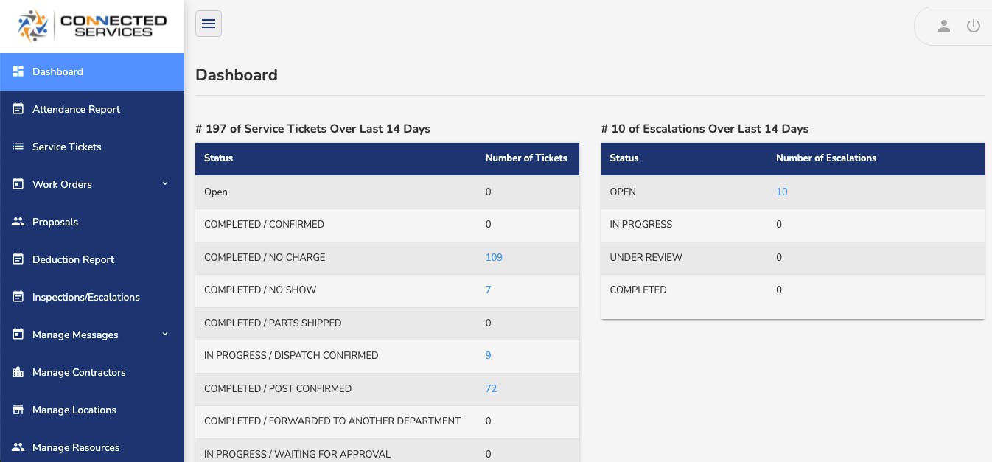Select the COMPLETED / NO SHOW row label
Screen dimensions: 992x462
(x=260, y=290)
